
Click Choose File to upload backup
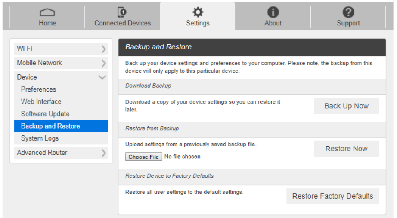pyautogui.click(x=144, y=157)
